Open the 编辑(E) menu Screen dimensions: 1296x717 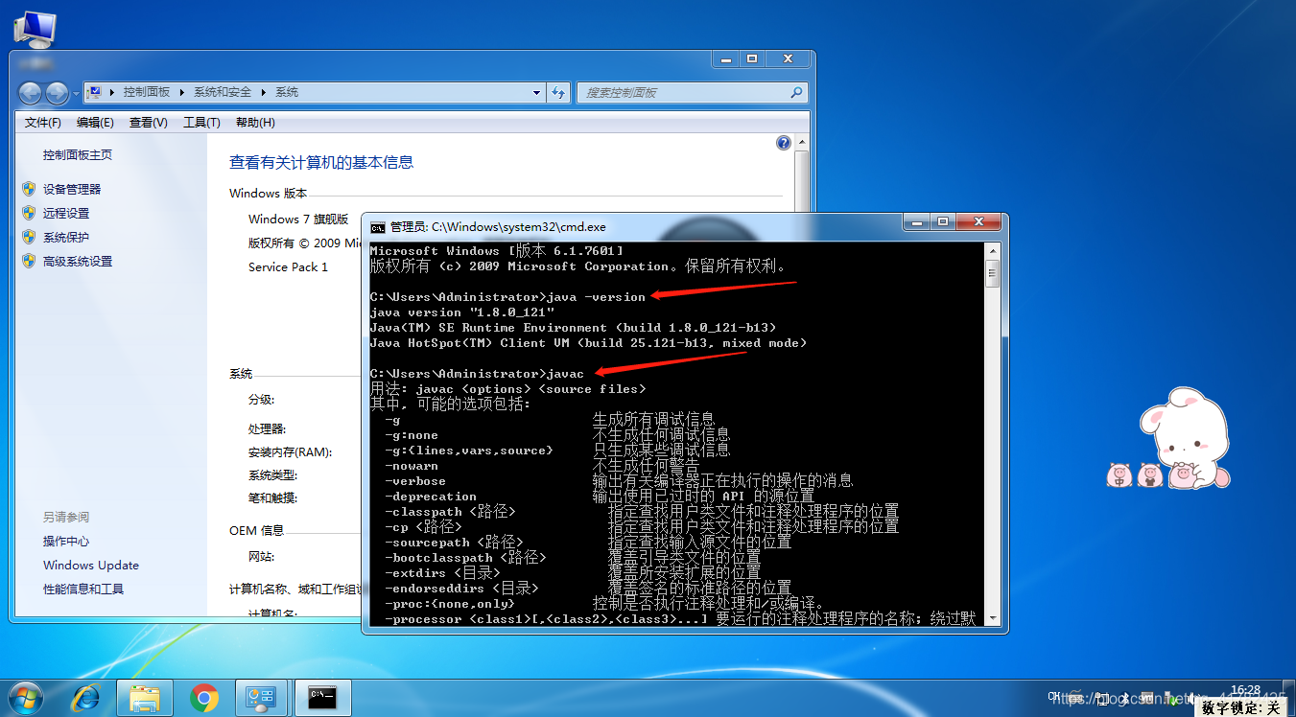95,123
